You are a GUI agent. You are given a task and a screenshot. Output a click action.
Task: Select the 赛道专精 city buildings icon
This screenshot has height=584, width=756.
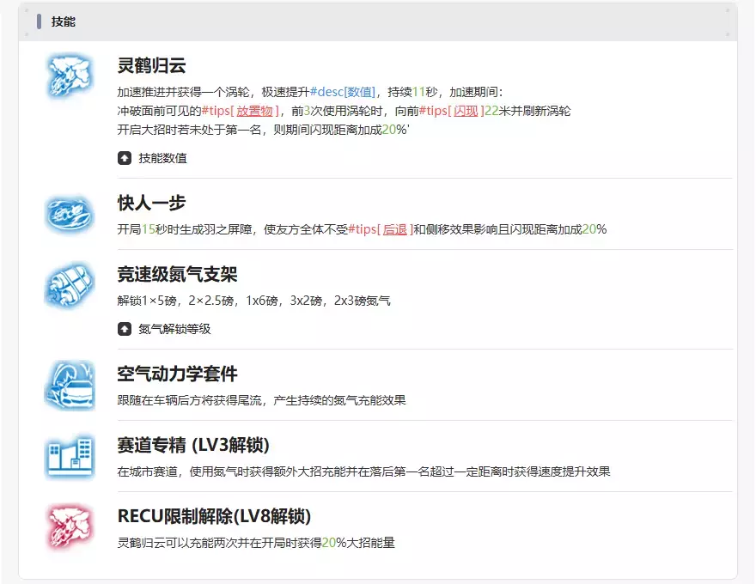[x=70, y=457]
